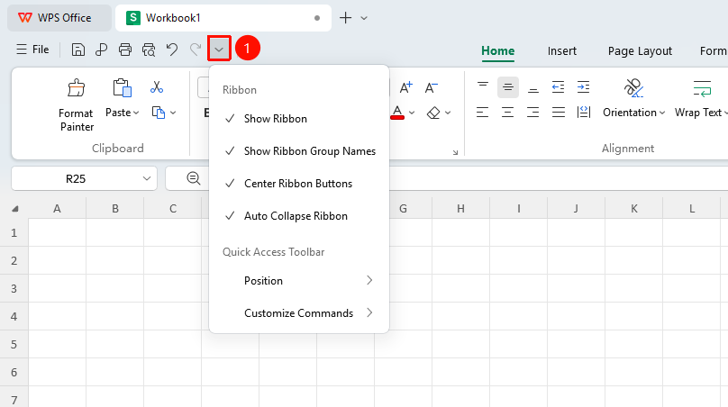Image resolution: width=728 pixels, height=407 pixels.
Task: Click the Redo arrow
Action: tap(196, 50)
